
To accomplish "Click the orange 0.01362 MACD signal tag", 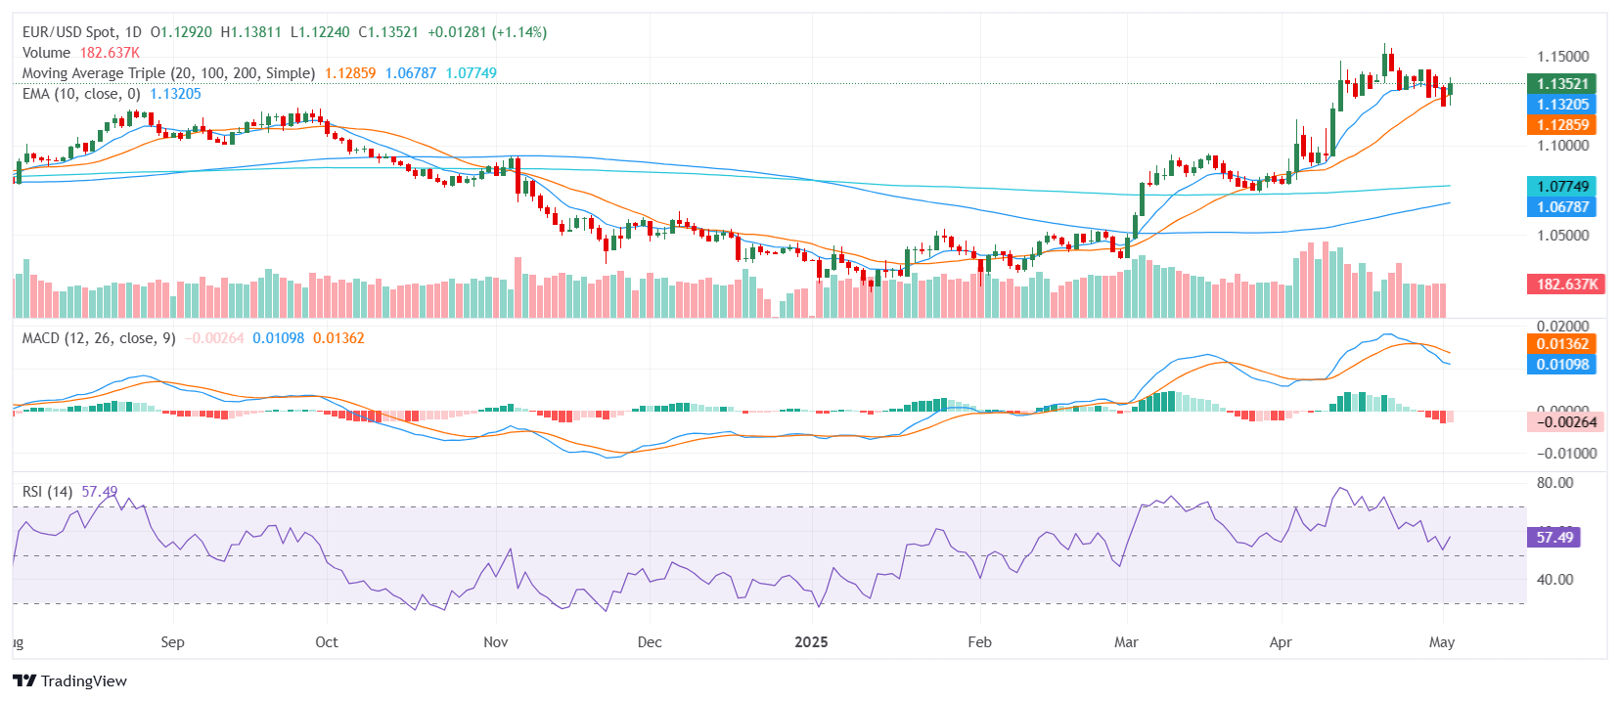I will [x=1561, y=344].
